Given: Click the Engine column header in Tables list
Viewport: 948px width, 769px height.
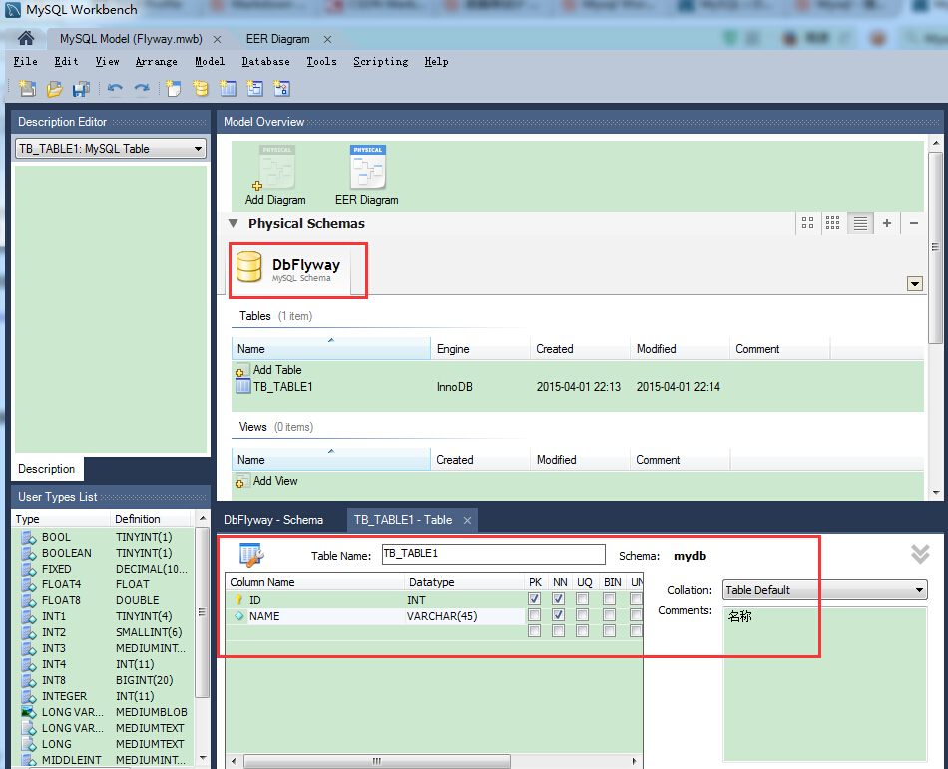Looking at the screenshot, I should point(480,349).
